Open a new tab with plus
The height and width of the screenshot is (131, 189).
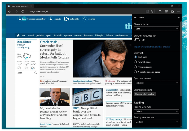[36, 6]
